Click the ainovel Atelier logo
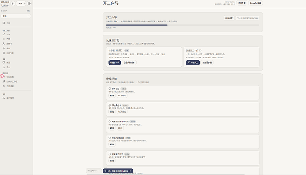 tap(5, 4)
